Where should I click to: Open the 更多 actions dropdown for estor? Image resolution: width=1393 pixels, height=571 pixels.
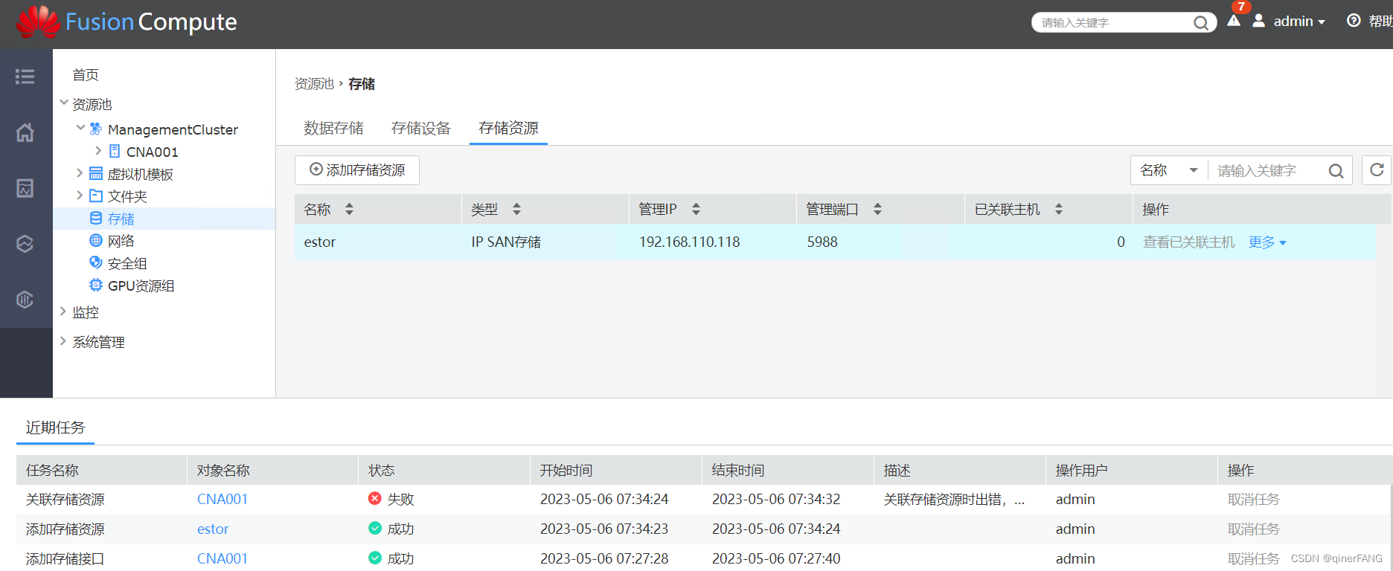(x=1267, y=242)
